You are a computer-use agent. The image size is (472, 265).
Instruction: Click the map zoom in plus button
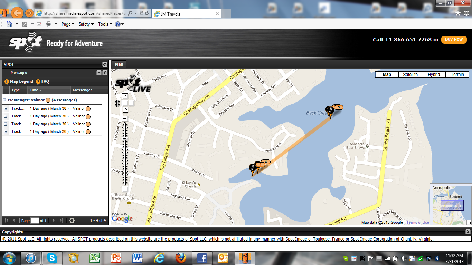tap(125, 119)
